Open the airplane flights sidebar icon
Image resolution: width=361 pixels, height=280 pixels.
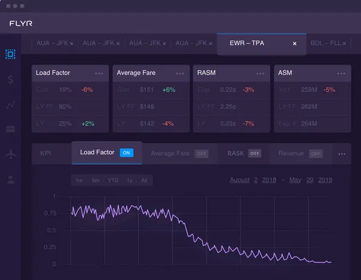tap(11, 154)
